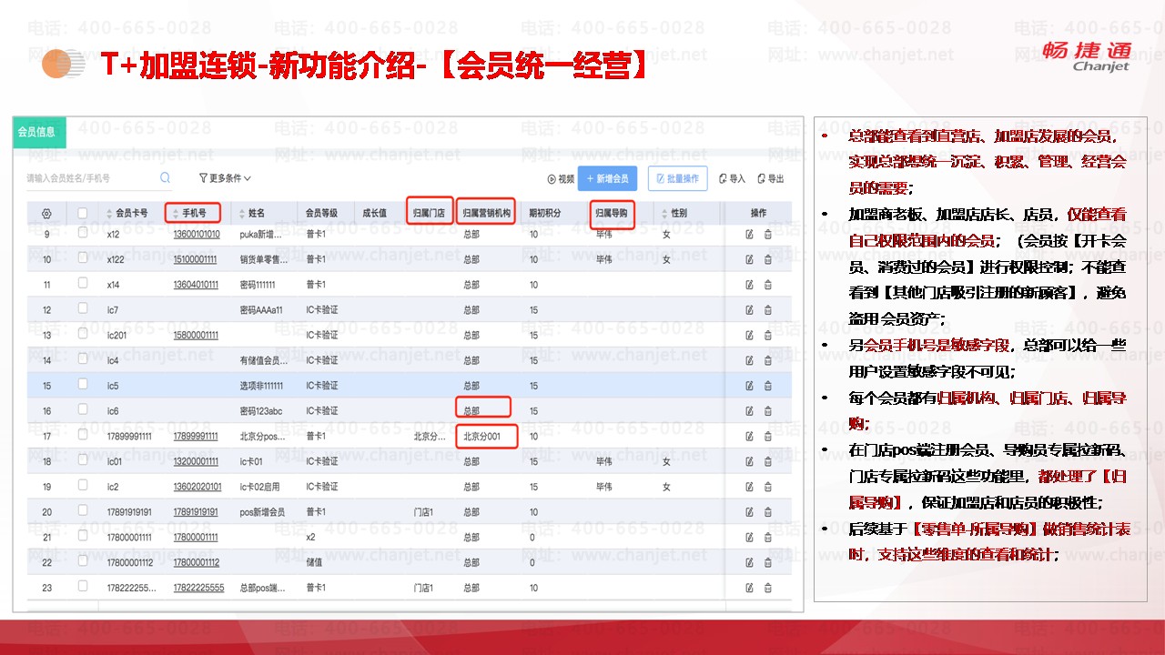Click the 归属营销机构 column header

coord(485,214)
